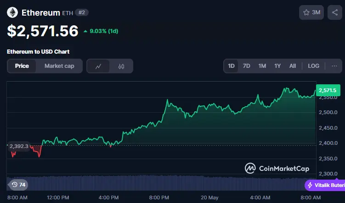Set chart range to 1D
Image resolution: width=345 pixels, height=203 pixels.
click(231, 66)
